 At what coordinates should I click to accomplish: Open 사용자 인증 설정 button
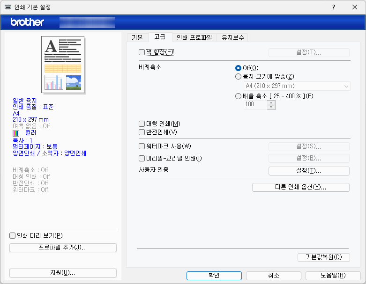pyautogui.click(x=309, y=171)
